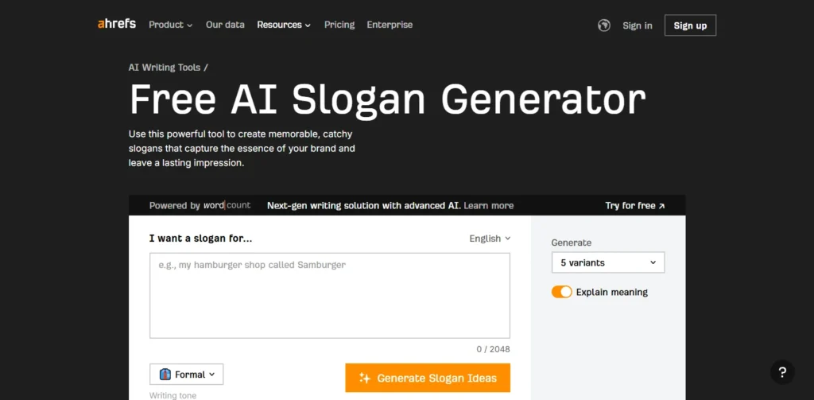Click the wordcount logo
Image resolution: width=814 pixels, height=400 pixels.
point(227,205)
